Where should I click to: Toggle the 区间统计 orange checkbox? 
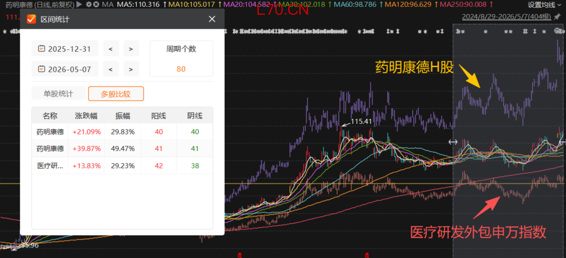point(32,19)
